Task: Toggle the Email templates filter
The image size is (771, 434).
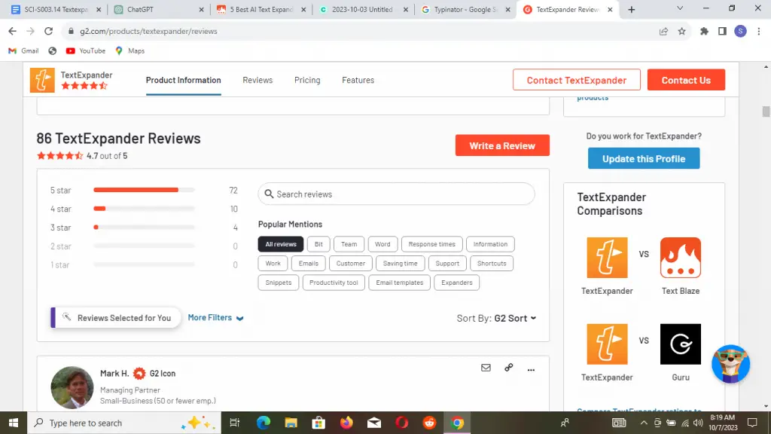Action: click(x=399, y=283)
